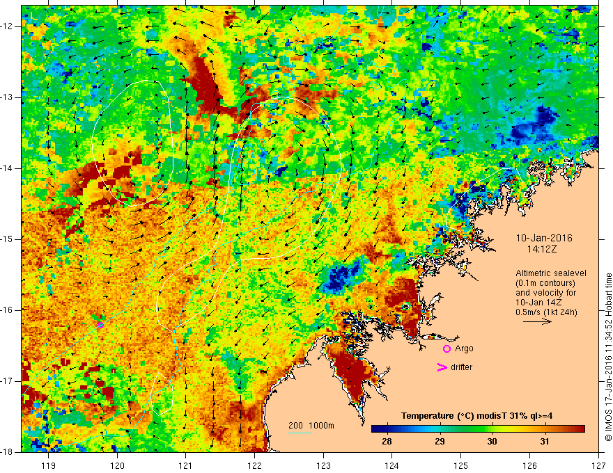This screenshot has height=473, width=613.
Task: Click longitude label '127'
Action: coord(598,465)
